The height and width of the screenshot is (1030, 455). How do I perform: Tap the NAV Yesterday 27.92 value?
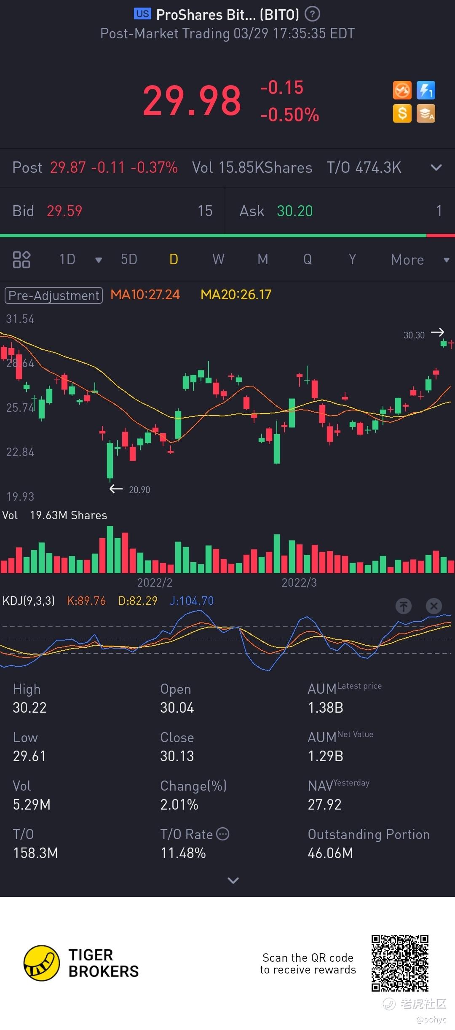click(324, 804)
